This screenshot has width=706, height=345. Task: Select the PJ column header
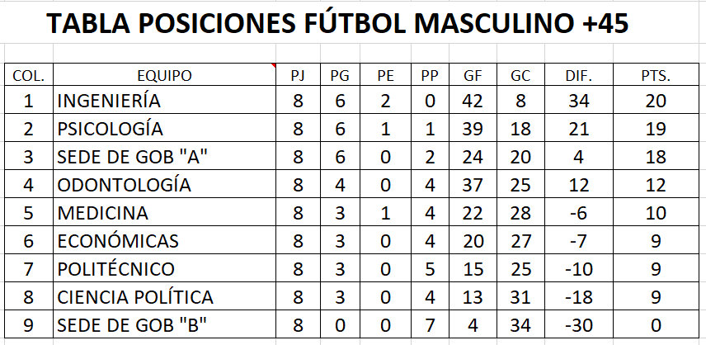298,75
